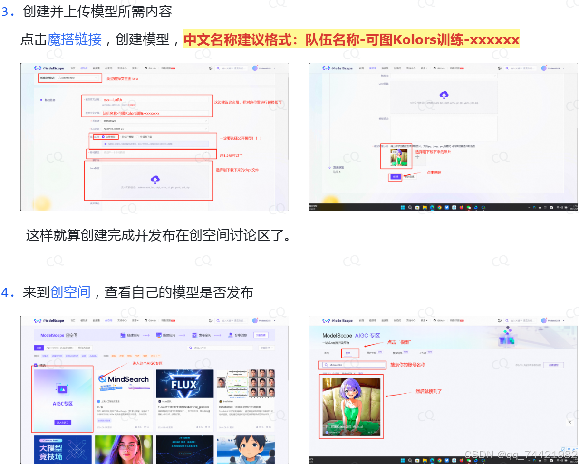Click the AIGC专区 picture icon in the featured card

coord(62,389)
